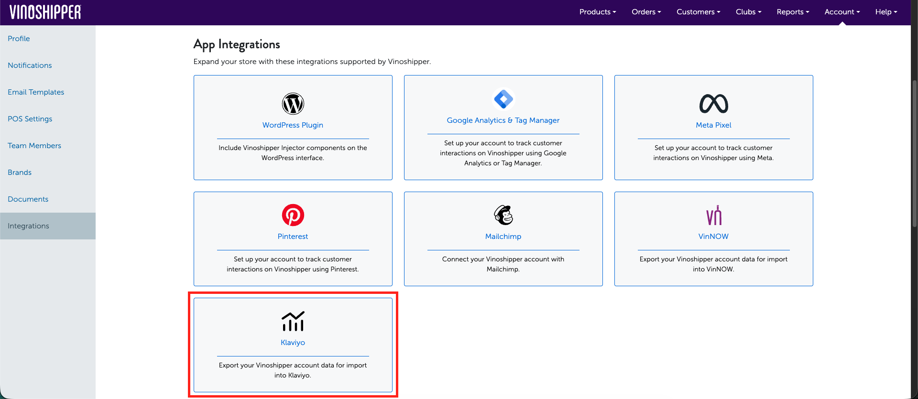
Task: Open the Meta Pixel link
Action: click(x=713, y=125)
